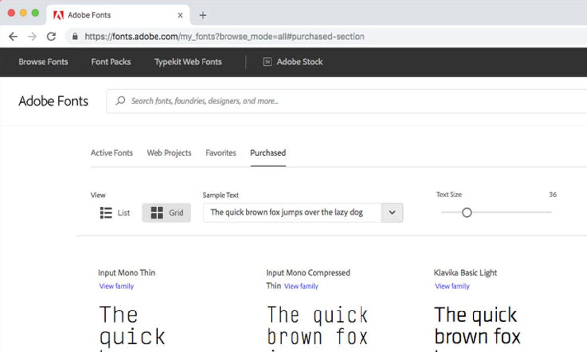The height and width of the screenshot is (352, 587).
Task: Switch to the Web Projects tab
Action: click(169, 153)
